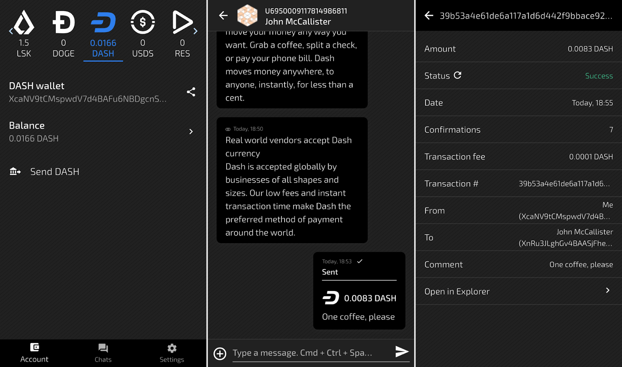This screenshot has width=622, height=367.
Task: Open the Account tab
Action: tap(34, 353)
